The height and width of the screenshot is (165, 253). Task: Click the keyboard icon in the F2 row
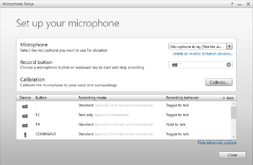25,116
